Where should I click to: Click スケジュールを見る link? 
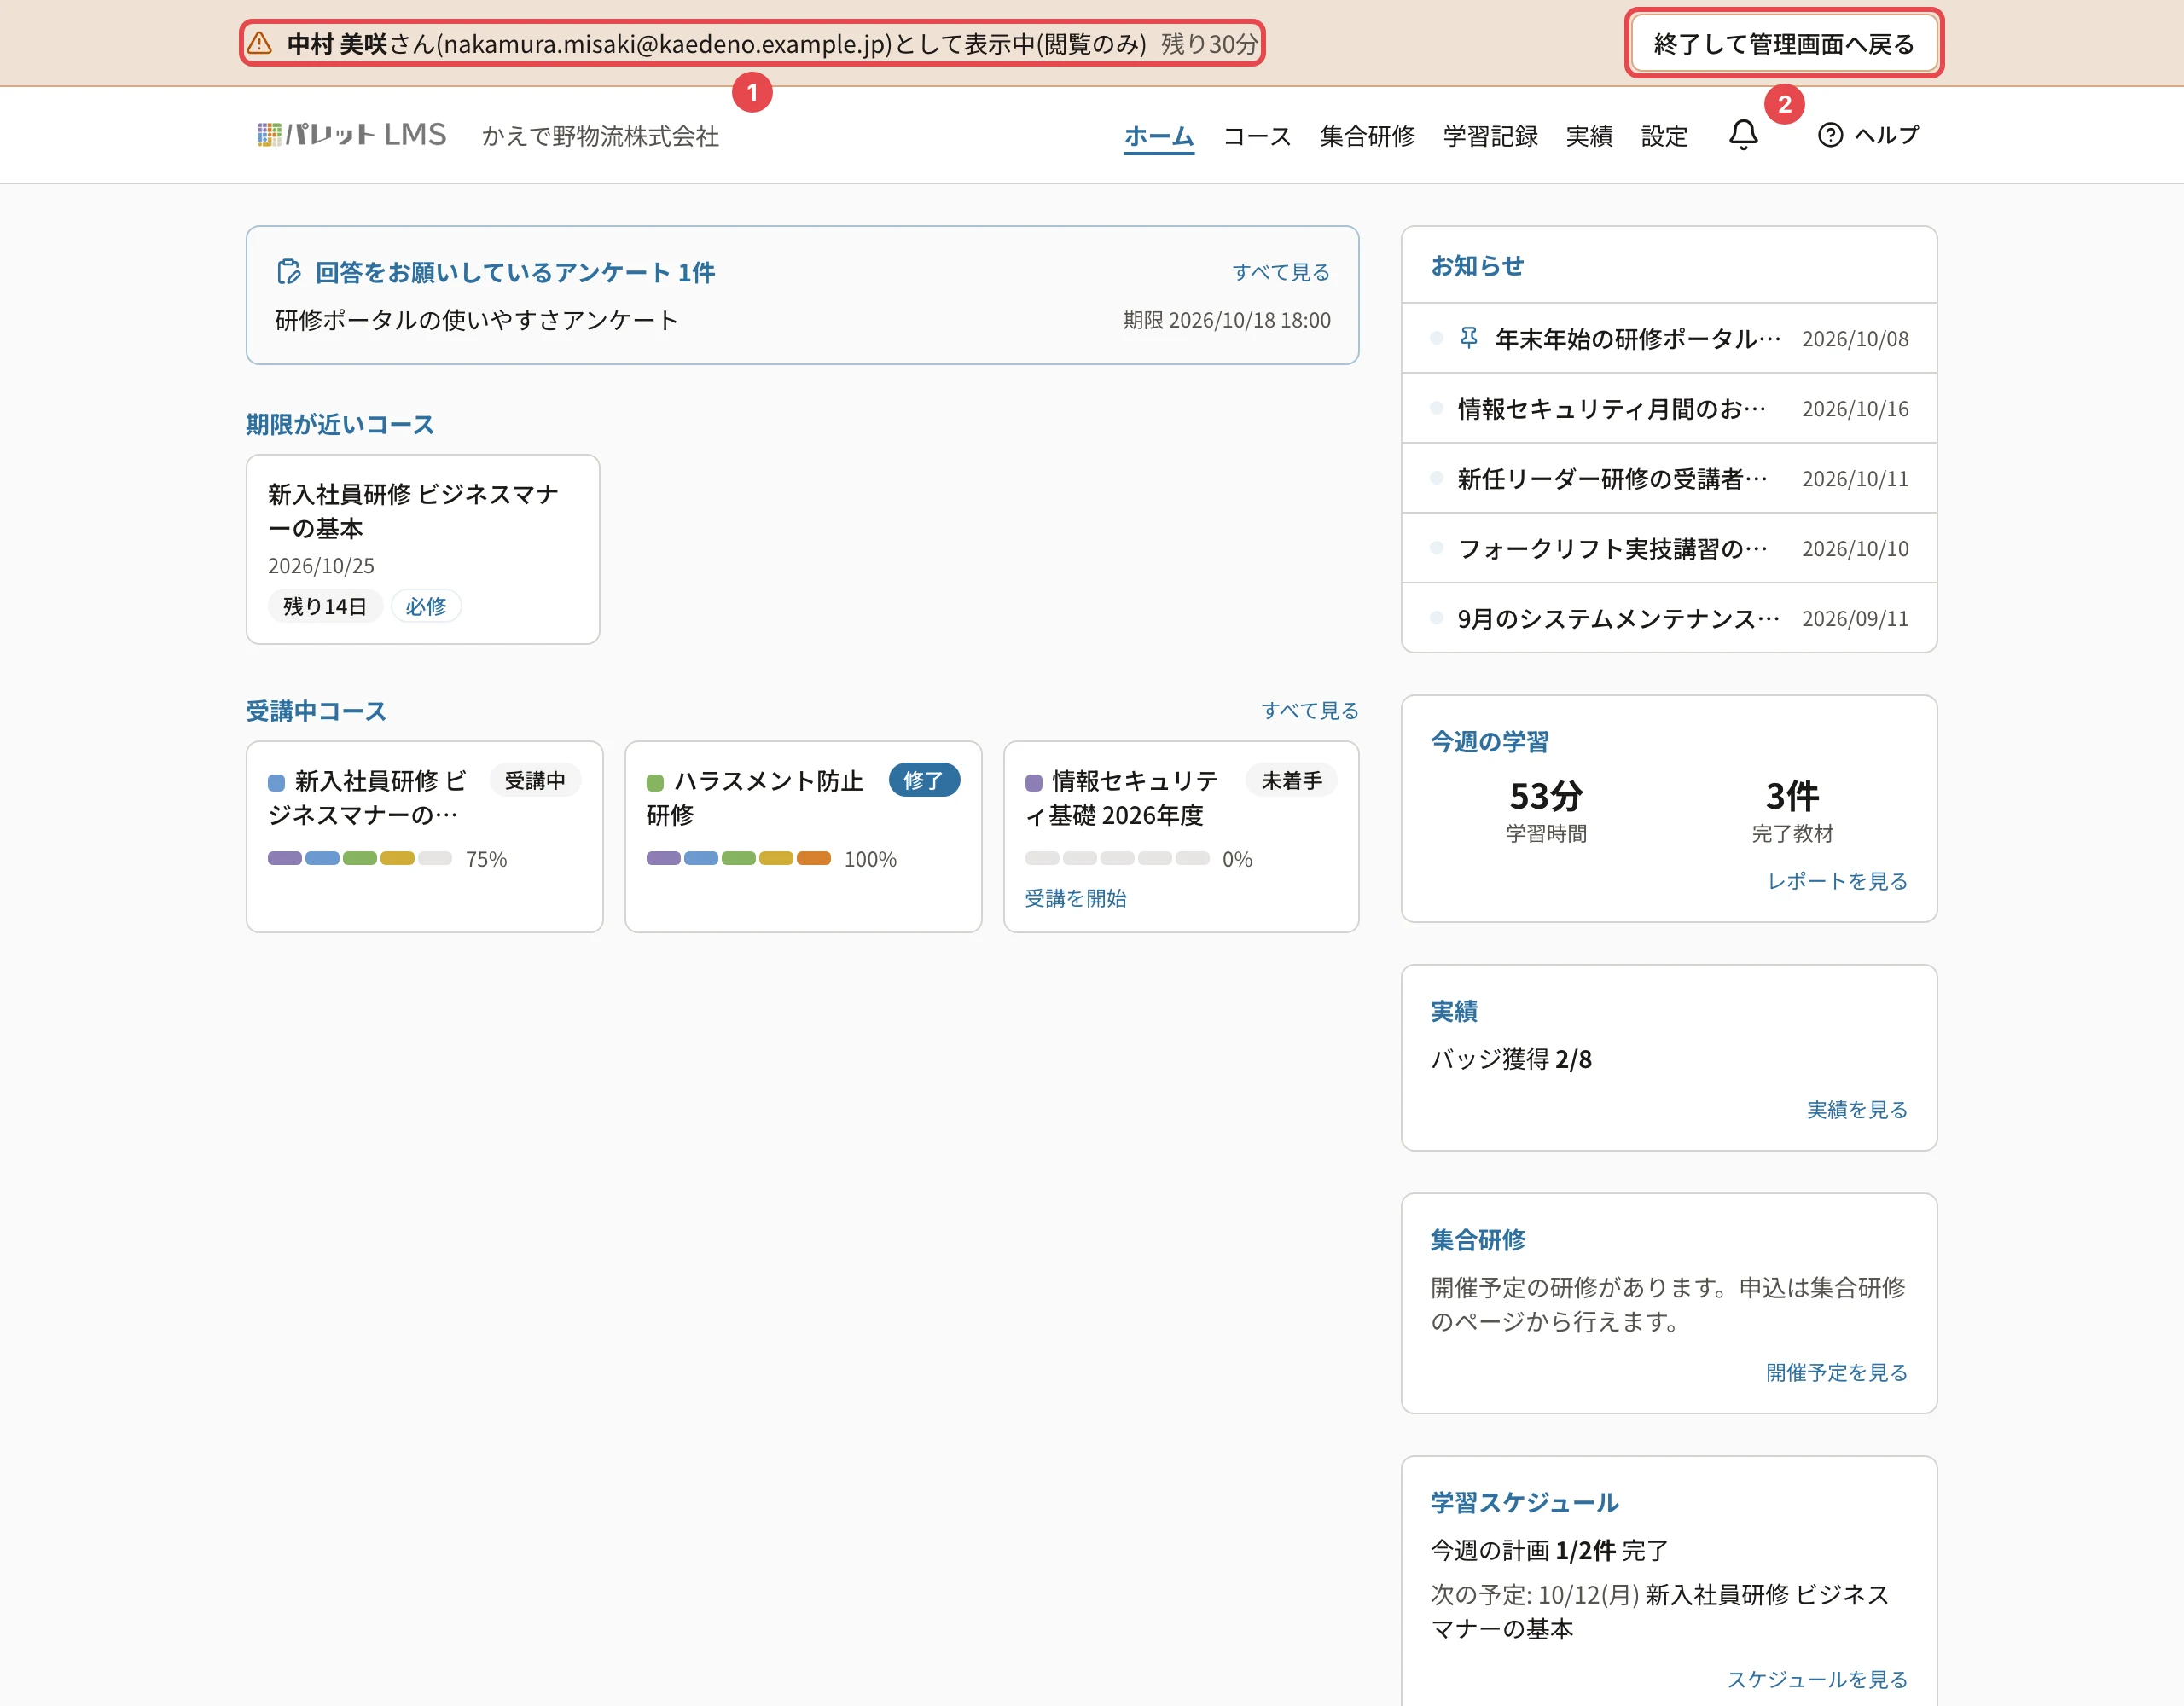[x=1817, y=1679]
